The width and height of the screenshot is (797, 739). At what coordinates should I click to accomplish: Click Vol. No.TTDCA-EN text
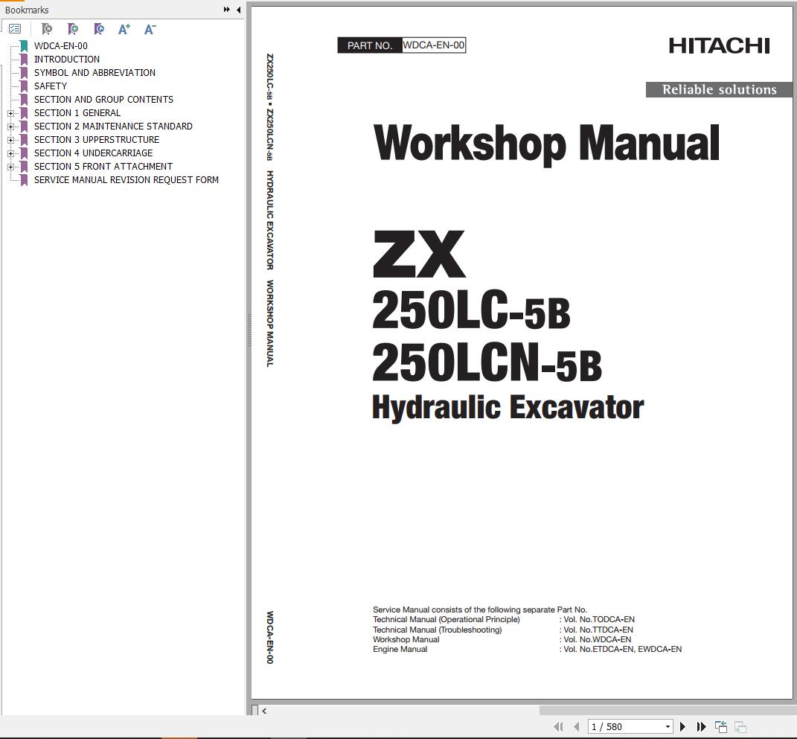(598, 629)
